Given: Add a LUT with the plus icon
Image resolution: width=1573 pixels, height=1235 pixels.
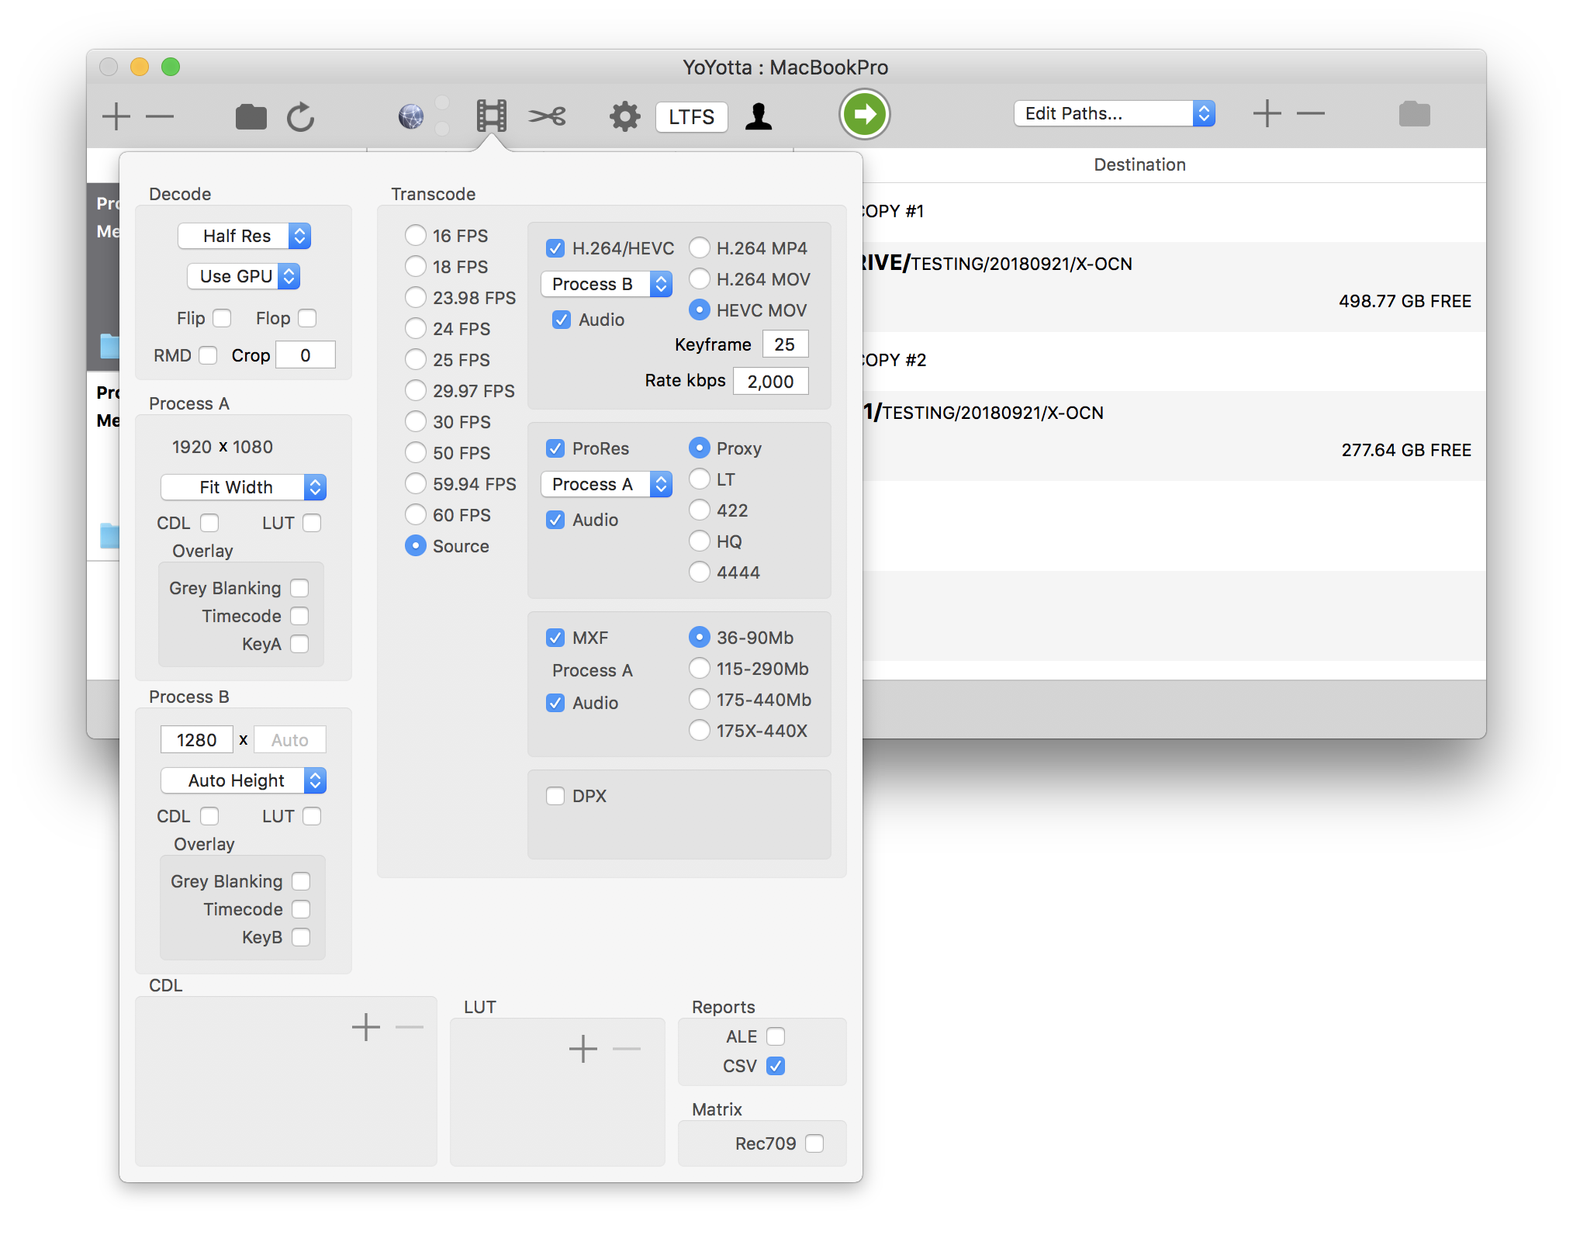Looking at the screenshot, I should (x=583, y=1049).
